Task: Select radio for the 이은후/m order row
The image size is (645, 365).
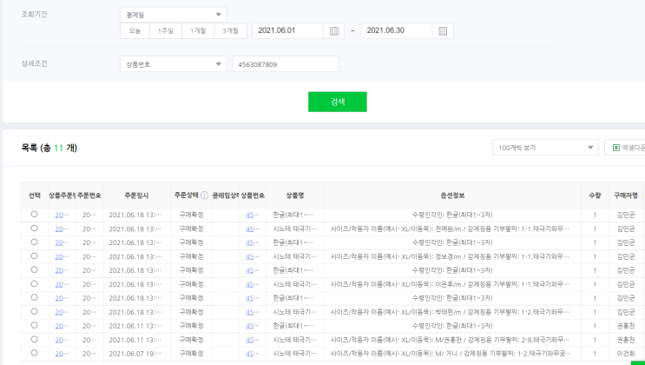Action: pos(34,284)
